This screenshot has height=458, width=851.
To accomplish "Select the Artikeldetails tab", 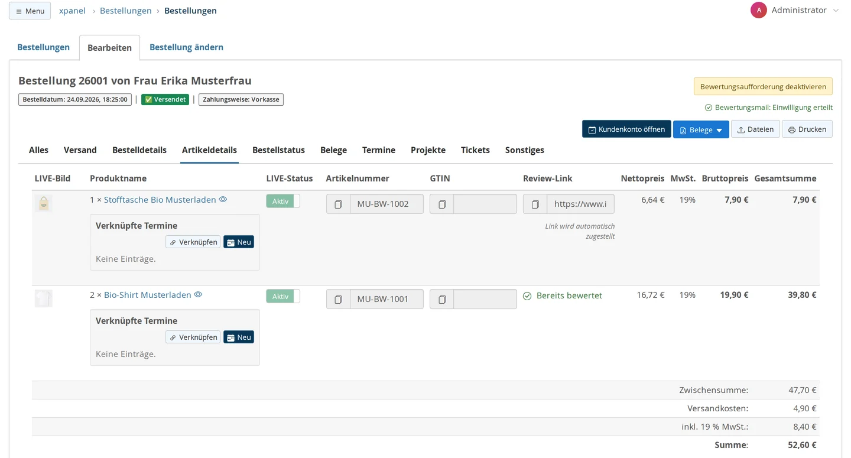I will [209, 150].
